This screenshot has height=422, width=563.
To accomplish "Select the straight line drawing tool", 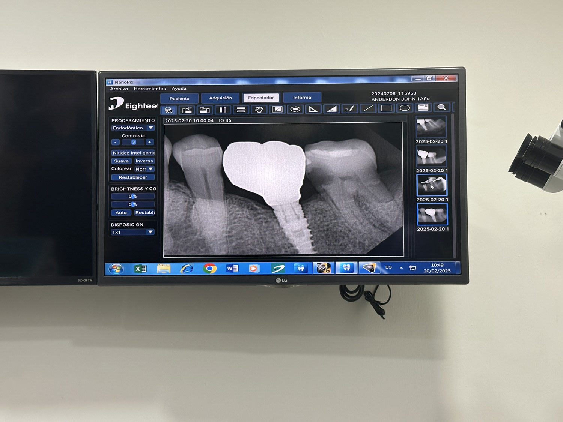I will (368, 108).
